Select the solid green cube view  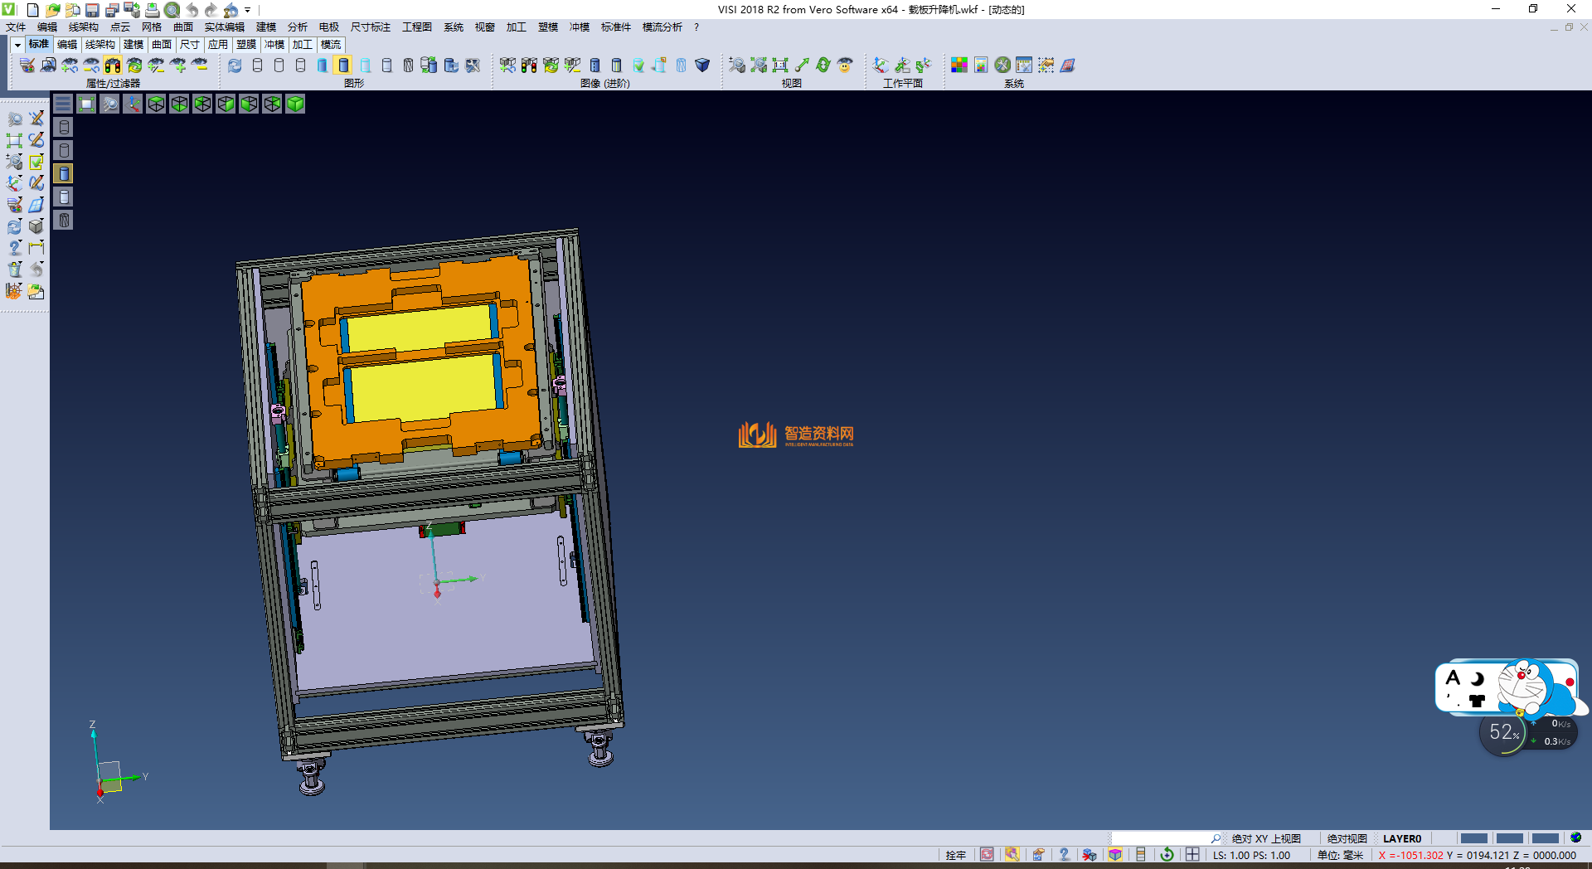295,104
